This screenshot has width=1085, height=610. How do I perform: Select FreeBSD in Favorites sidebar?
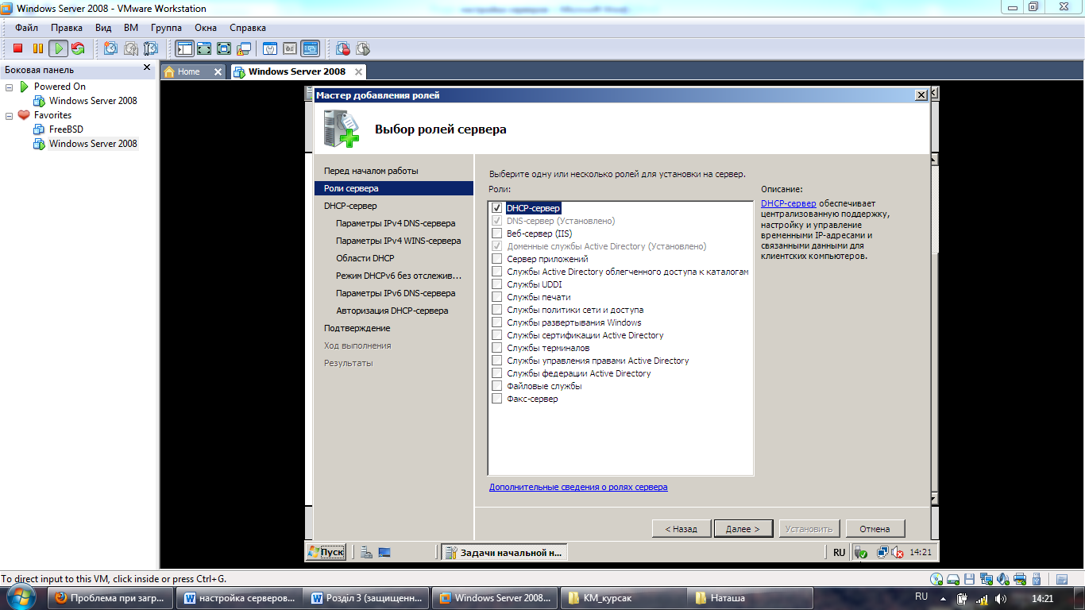(66, 129)
